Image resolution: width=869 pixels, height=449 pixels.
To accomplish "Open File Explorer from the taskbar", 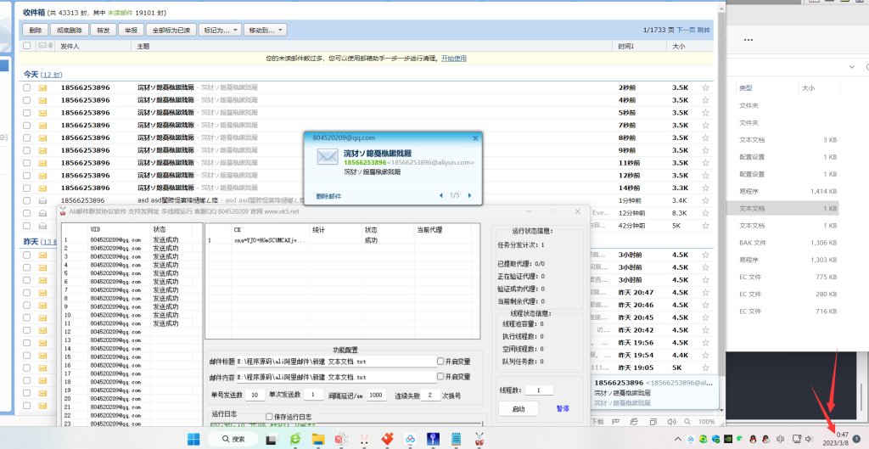I will [318, 439].
